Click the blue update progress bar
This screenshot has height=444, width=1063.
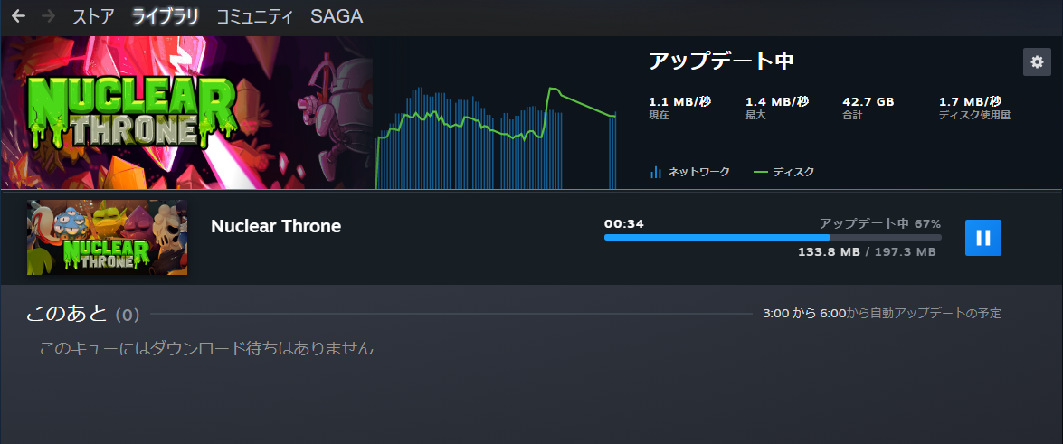(772, 237)
